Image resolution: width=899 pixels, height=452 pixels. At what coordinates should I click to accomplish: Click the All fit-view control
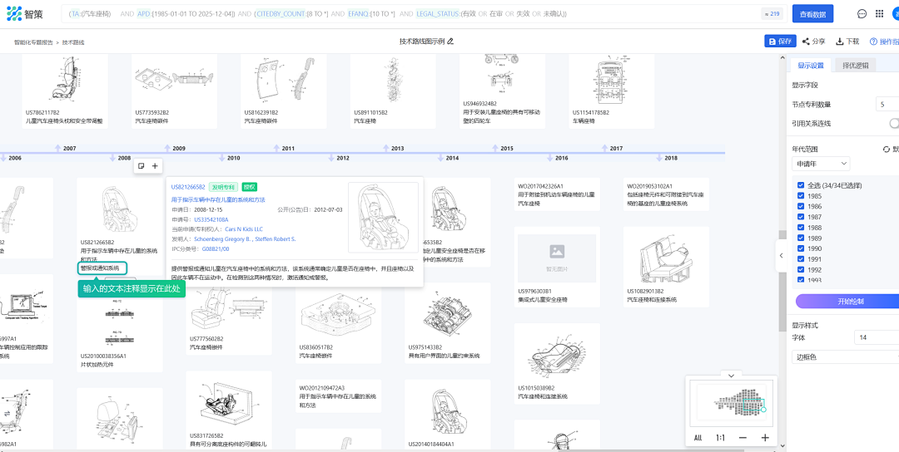[x=698, y=438]
